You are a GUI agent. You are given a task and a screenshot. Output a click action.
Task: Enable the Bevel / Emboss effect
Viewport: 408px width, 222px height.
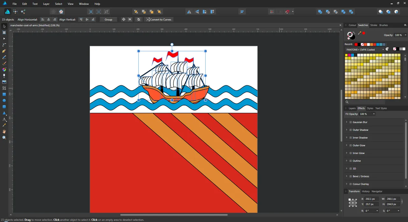tap(351, 176)
